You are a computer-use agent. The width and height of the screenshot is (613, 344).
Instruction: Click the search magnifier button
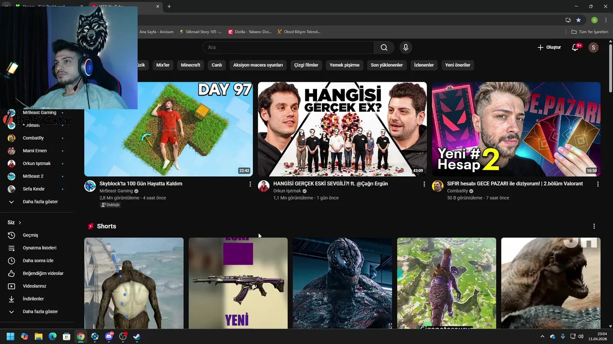click(x=384, y=47)
